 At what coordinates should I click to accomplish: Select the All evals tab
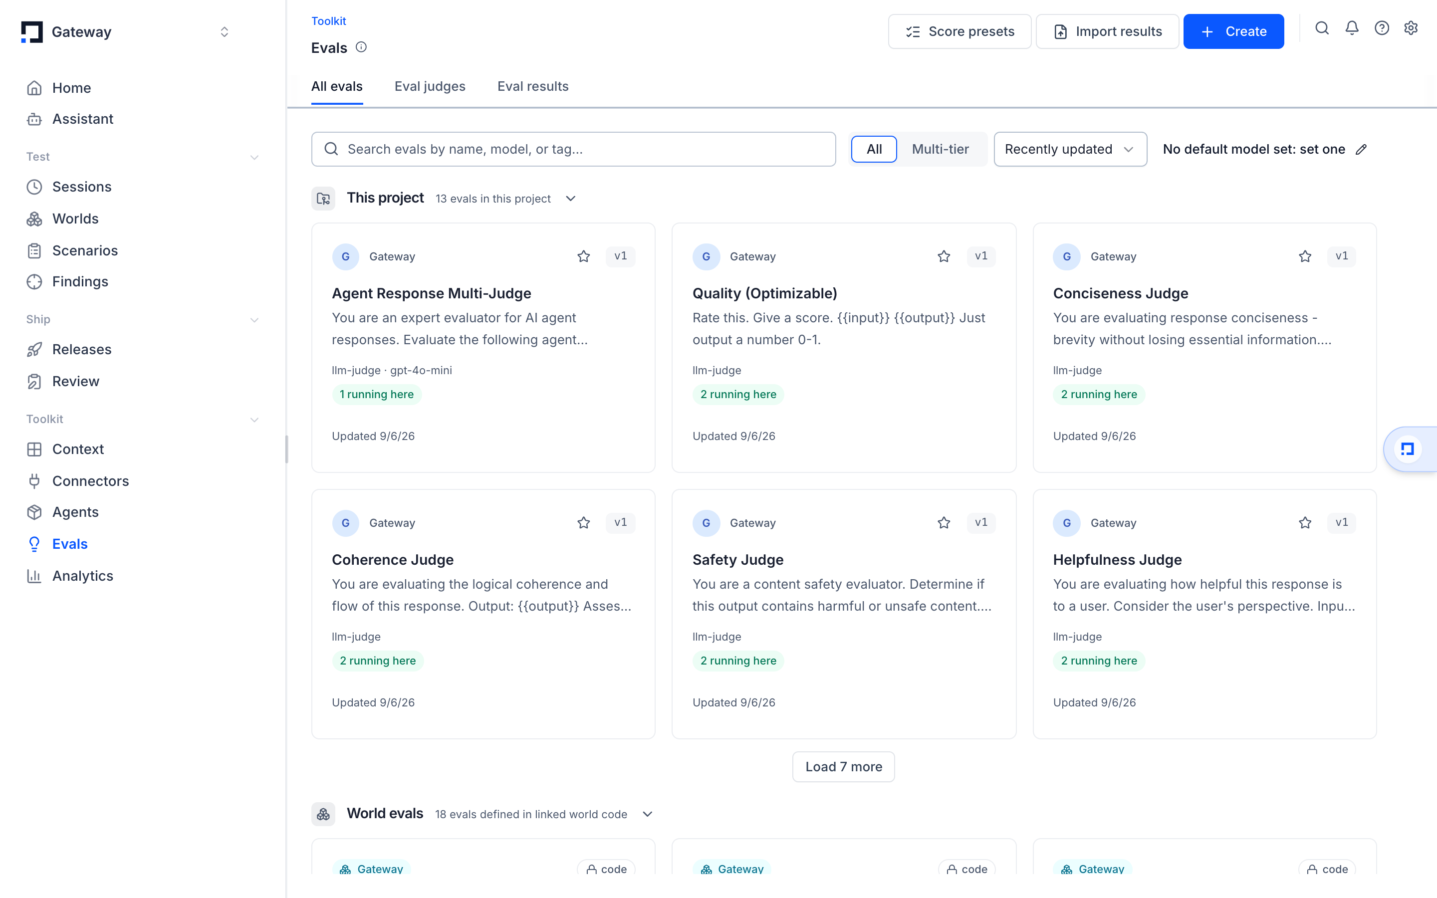[x=337, y=87]
